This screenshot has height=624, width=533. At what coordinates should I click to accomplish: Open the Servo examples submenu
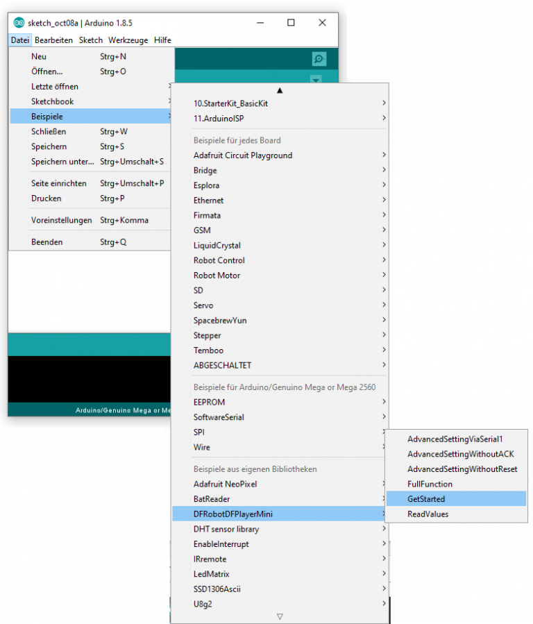[280, 305]
